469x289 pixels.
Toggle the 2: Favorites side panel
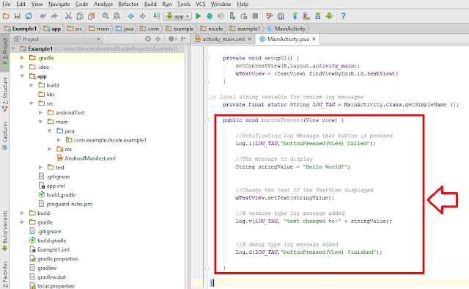click(5, 274)
